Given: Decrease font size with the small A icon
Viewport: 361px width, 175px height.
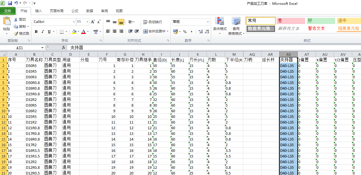Looking at the screenshot, I should 99,22.
